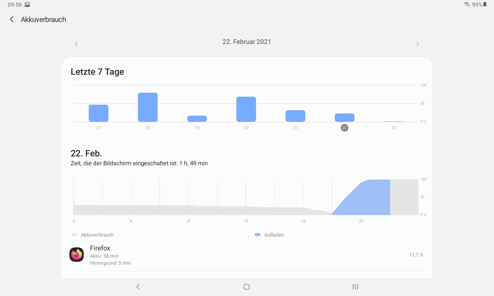Select the bar for day 21
The image size is (494, 296).
(295, 116)
